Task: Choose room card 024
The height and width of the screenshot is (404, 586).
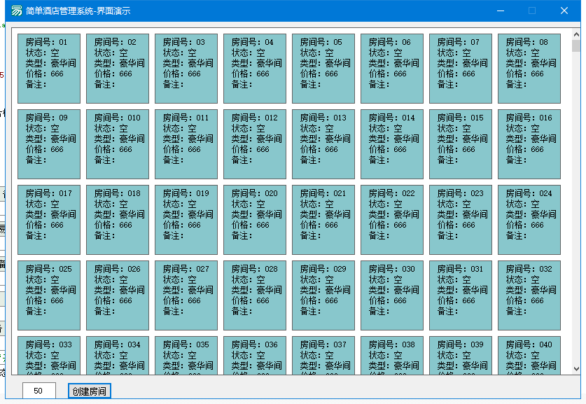Action: point(529,220)
